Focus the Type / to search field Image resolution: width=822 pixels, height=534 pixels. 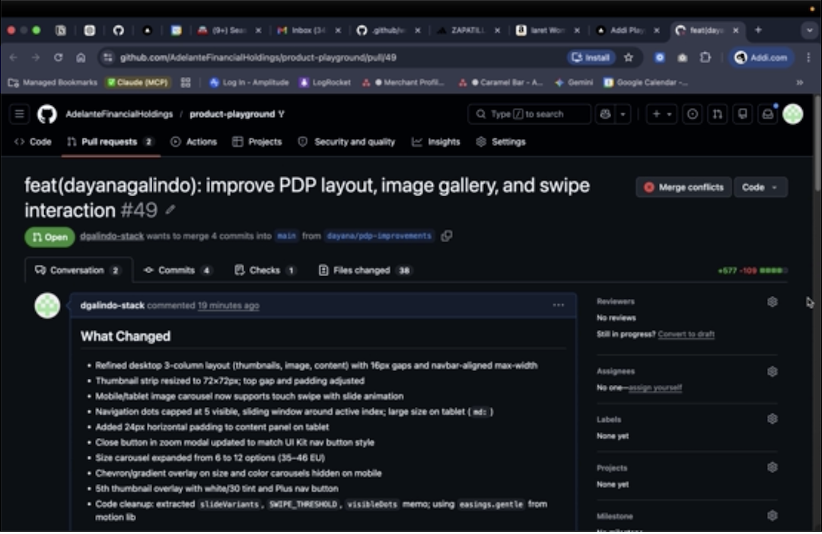pos(529,113)
